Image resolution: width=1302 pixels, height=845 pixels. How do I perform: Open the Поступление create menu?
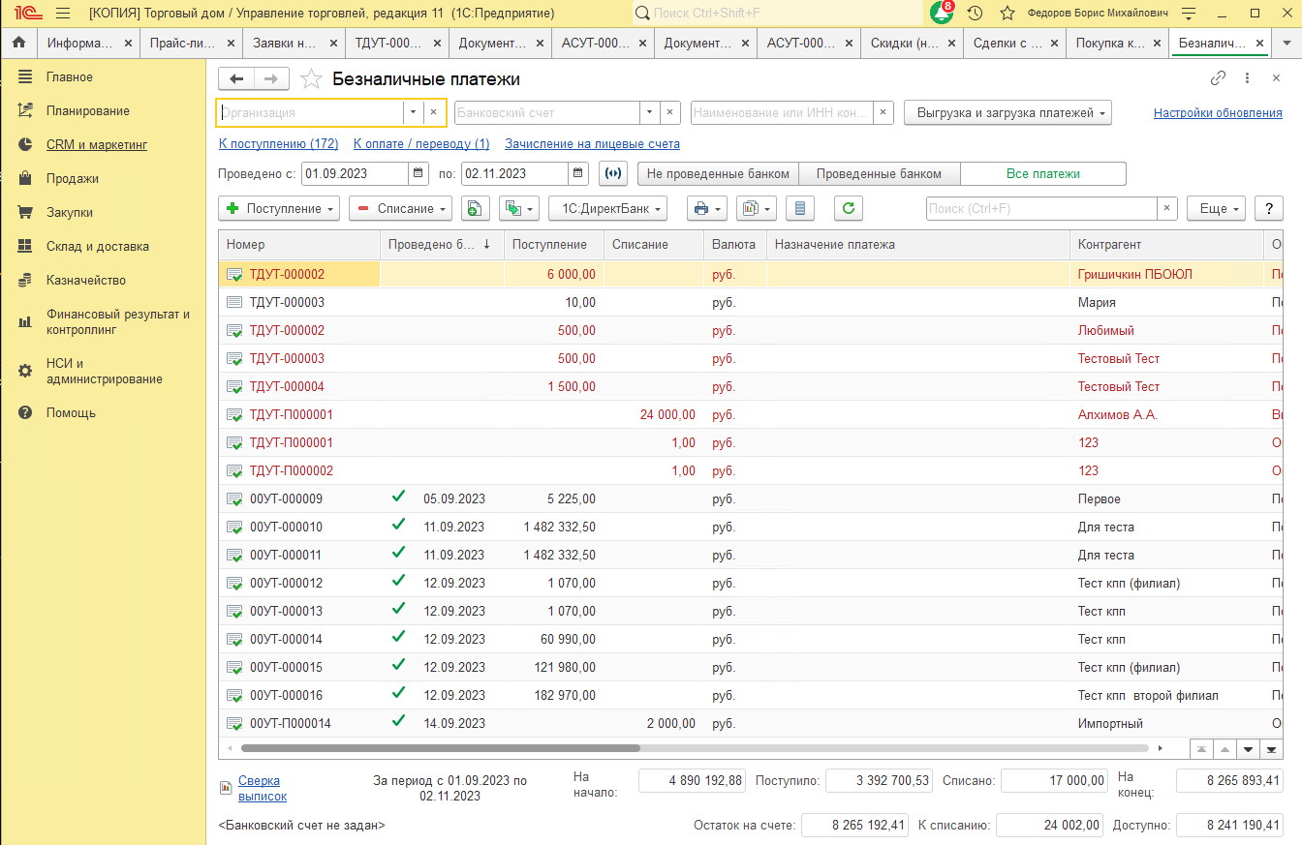[280, 208]
